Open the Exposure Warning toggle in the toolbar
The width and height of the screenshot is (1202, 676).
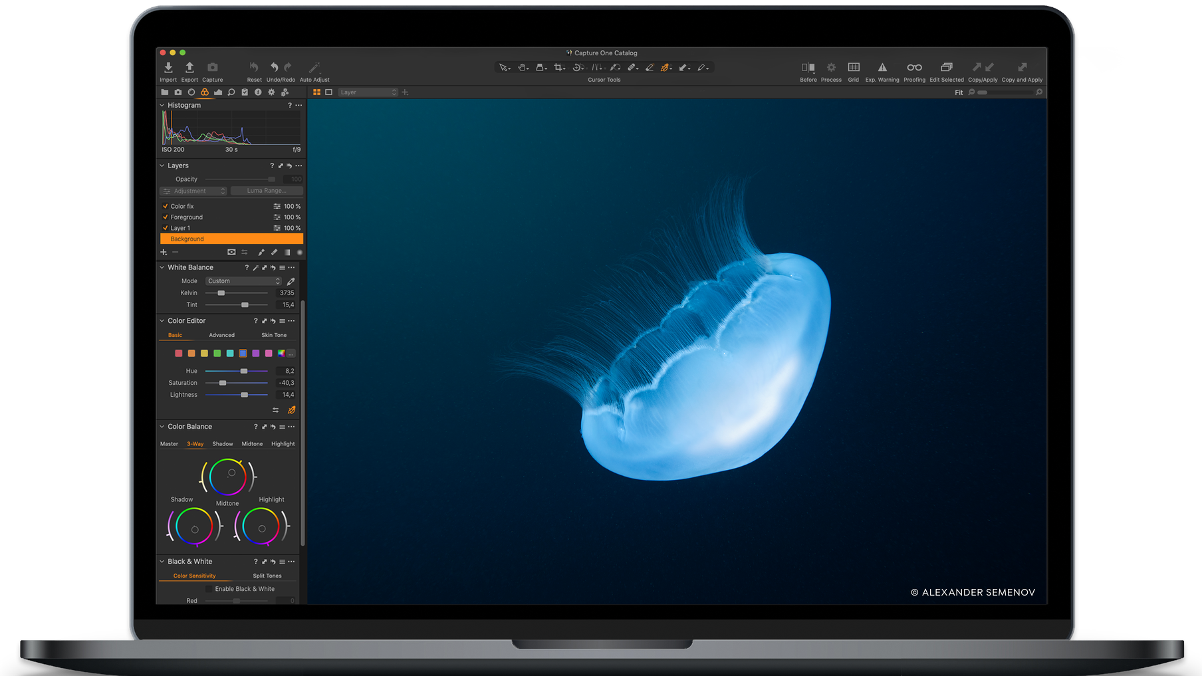pos(882,67)
